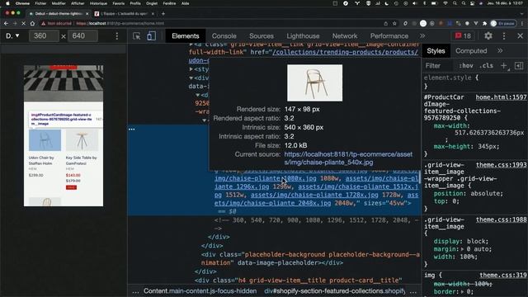Image resolution: width=528 pixels, height=297 pixels.
Task: Select the placeholder-background div node
Action: (310, 258)
